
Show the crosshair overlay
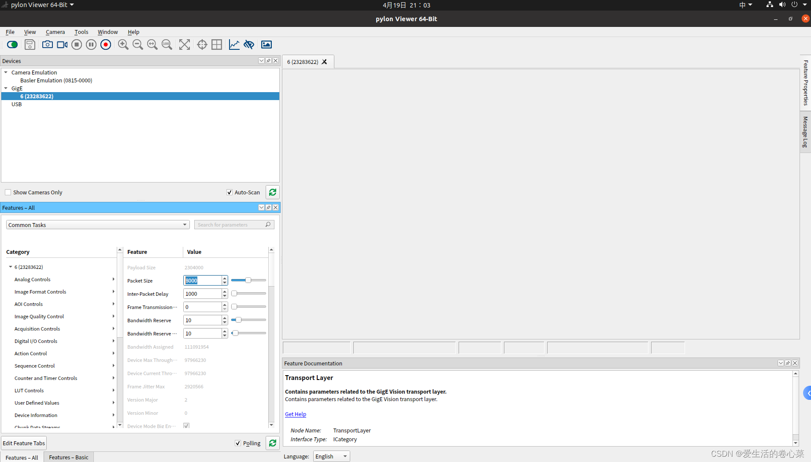pos(202,45)
